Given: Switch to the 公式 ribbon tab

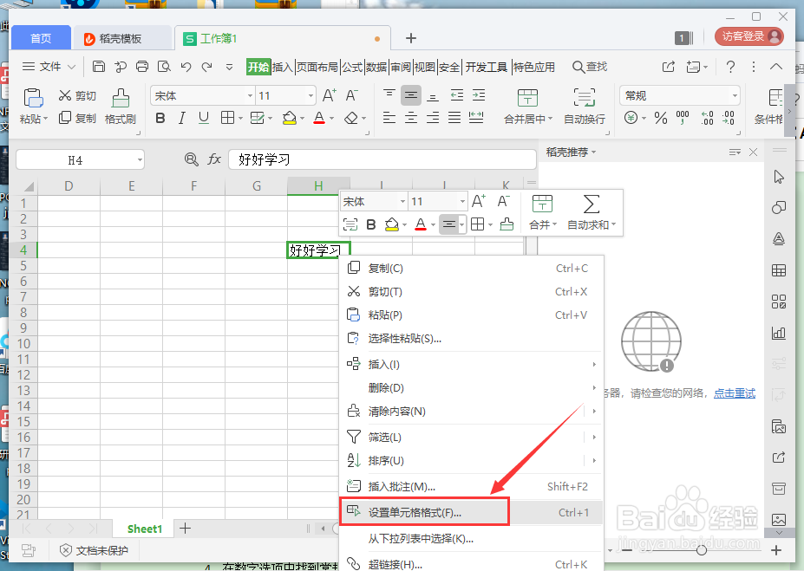Looking at the screenshot, I should (x=352, y=67).
